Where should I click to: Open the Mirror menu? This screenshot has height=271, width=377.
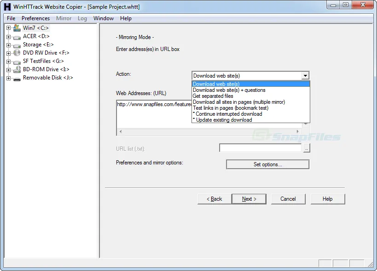pos(64,18)
